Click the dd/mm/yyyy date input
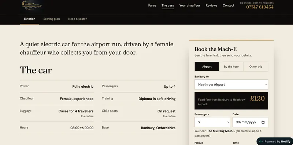The height and width of the screenshot is (145, 293). pos(250,122)
